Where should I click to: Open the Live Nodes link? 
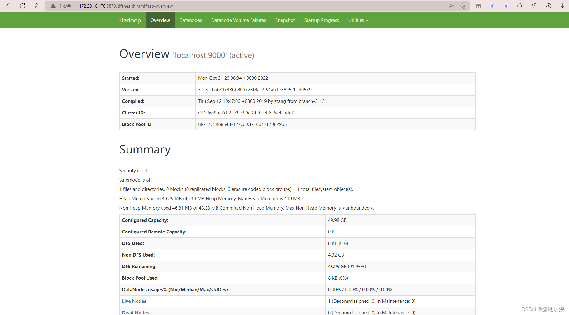point(134,301)
